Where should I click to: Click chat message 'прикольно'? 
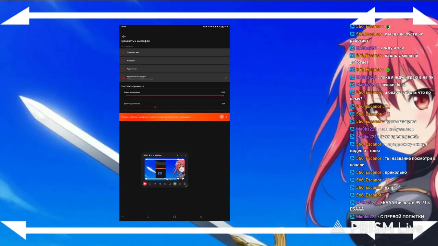tap(396, 173)
